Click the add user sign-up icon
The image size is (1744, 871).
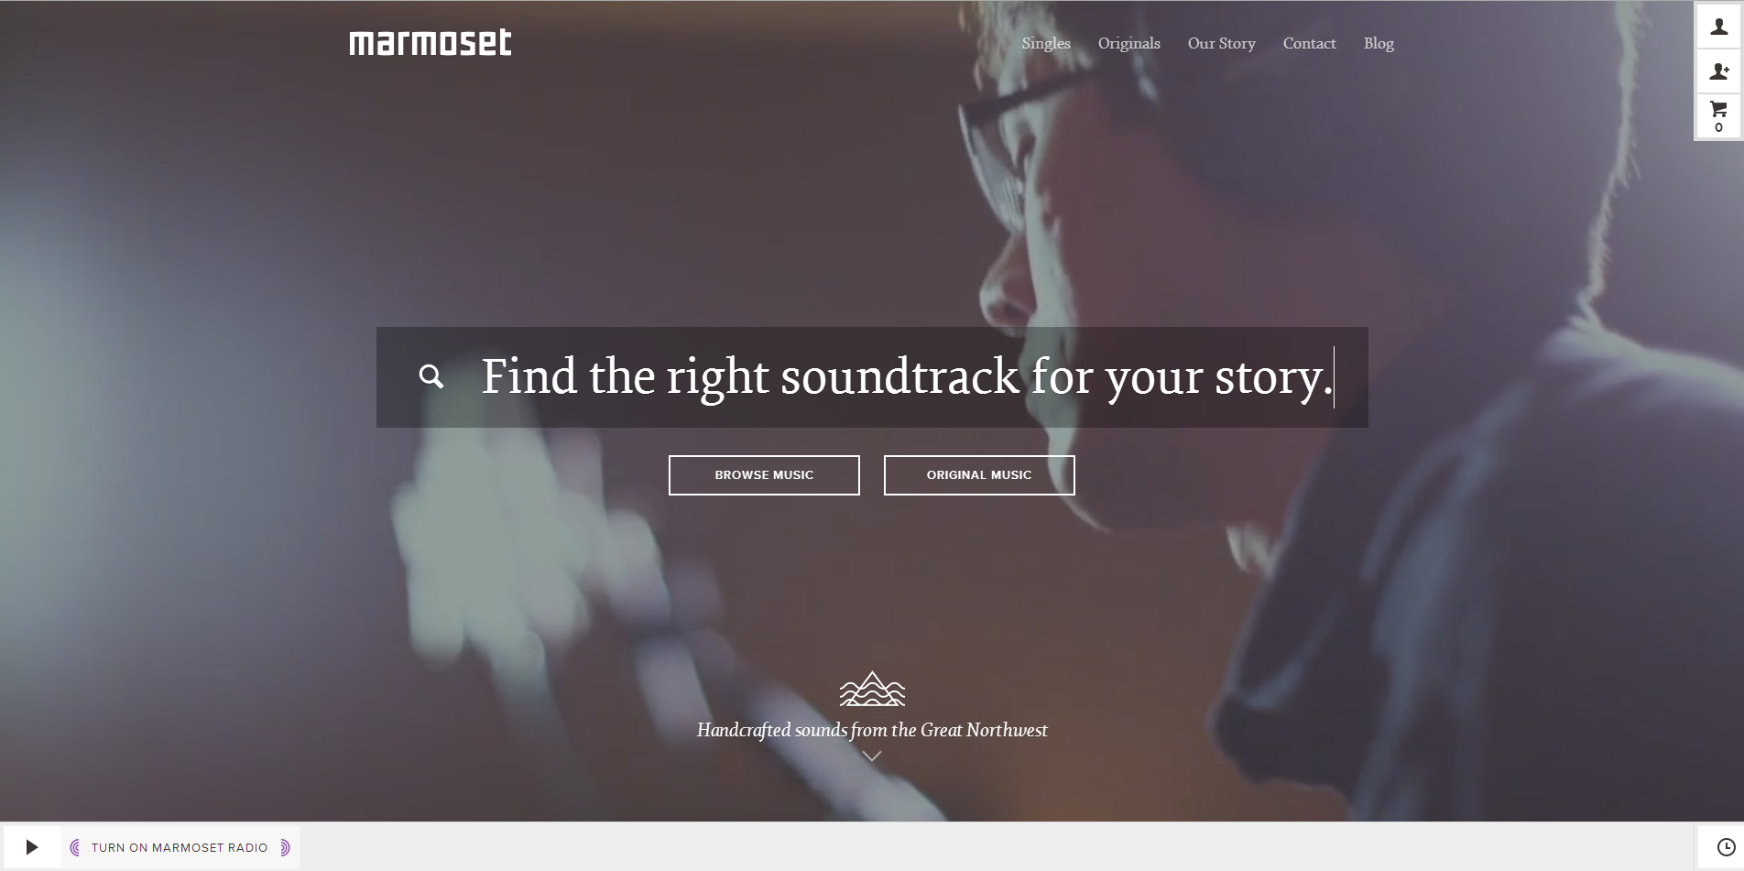[1719, 71]
